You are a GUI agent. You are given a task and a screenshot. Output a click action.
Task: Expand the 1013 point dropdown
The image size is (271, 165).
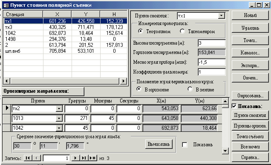tap(59, 119)
